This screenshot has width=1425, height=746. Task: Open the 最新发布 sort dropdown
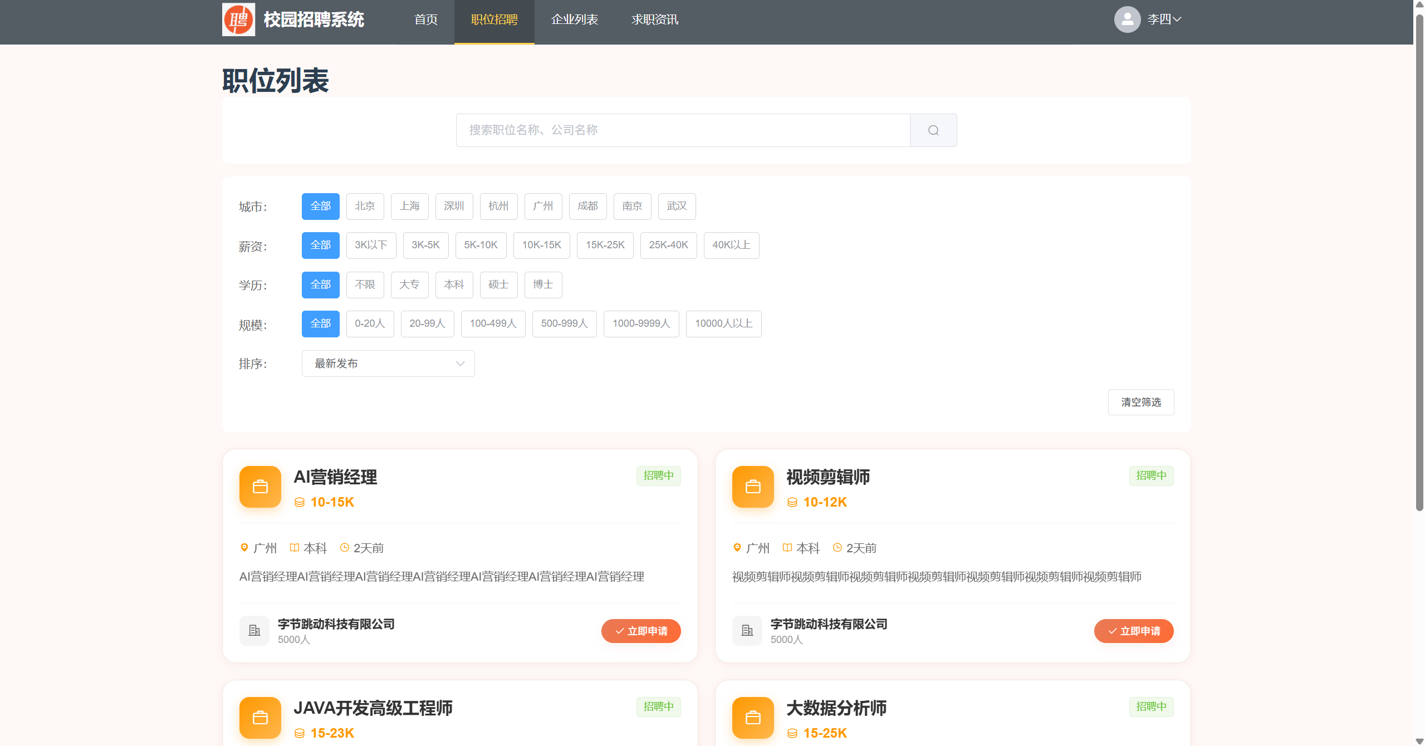pyautogui.click(x=388, y=364)
